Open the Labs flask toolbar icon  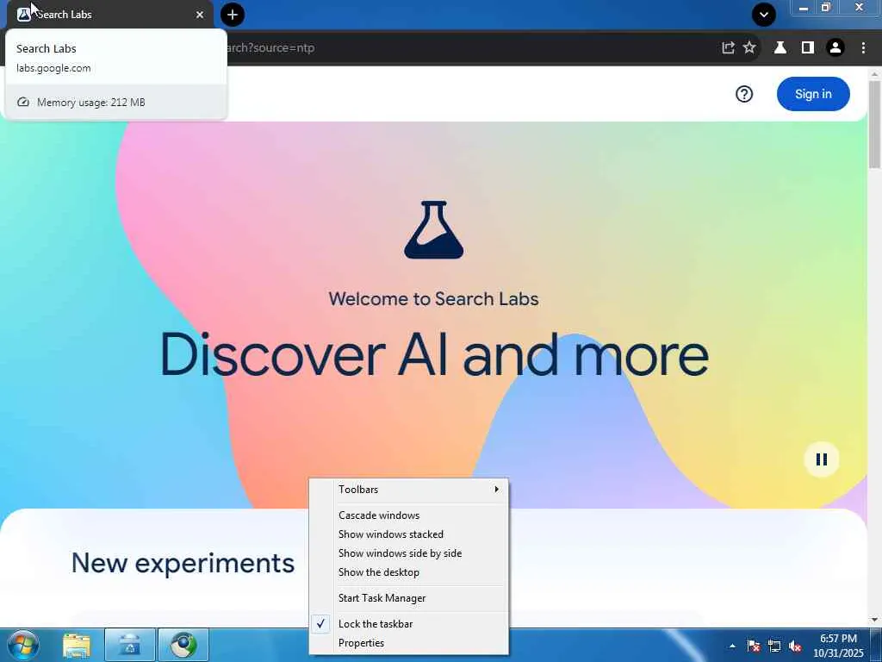[x=780, y=48]
